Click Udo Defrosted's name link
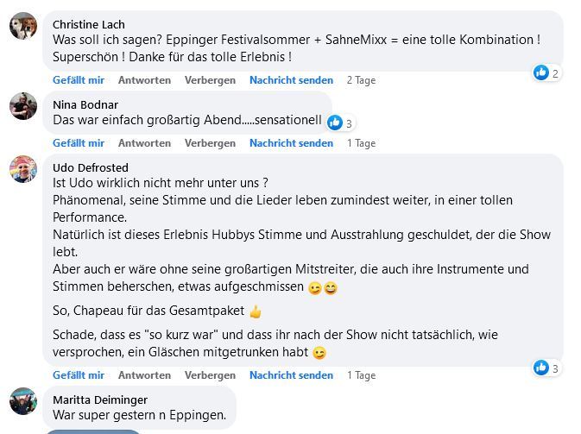Image resolution: width=581 pixels, height=434 pixels. click(91, 167)
